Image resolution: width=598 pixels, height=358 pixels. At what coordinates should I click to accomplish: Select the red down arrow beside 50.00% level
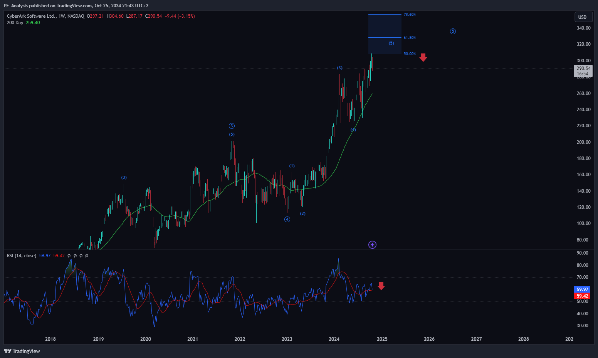423,57
